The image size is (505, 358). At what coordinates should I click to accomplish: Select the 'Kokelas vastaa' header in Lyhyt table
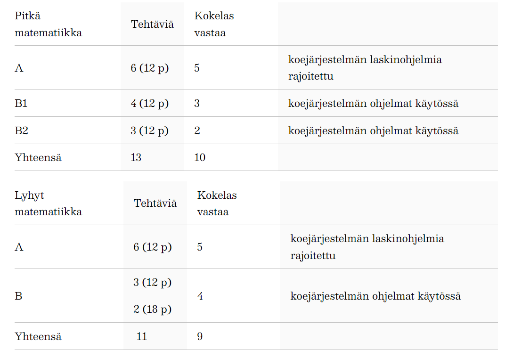217,203
